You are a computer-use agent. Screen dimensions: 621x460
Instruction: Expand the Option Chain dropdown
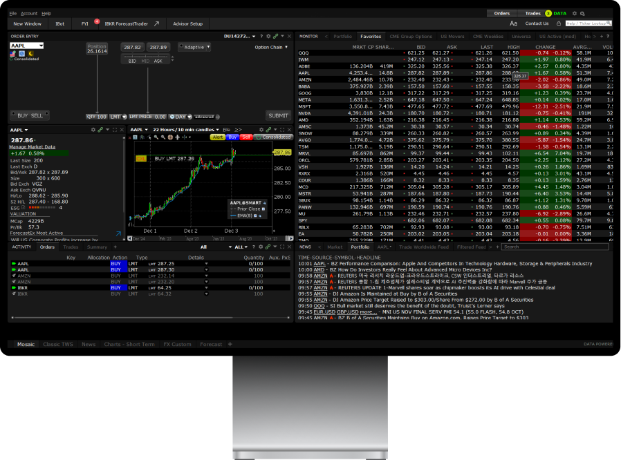(x=271, y=47)
